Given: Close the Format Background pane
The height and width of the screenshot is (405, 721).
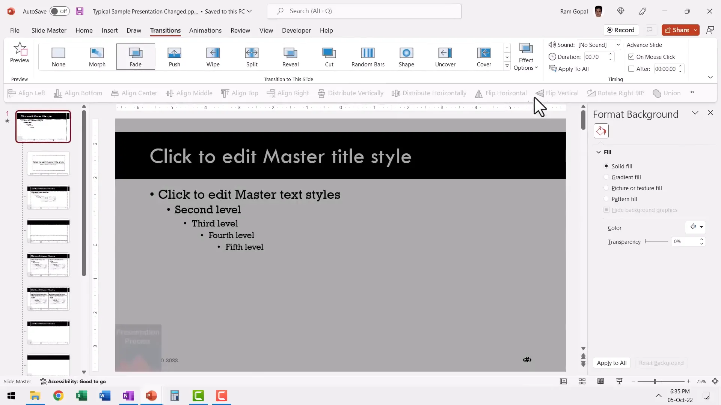Looking at the screenshot, I should pos(710,112).
